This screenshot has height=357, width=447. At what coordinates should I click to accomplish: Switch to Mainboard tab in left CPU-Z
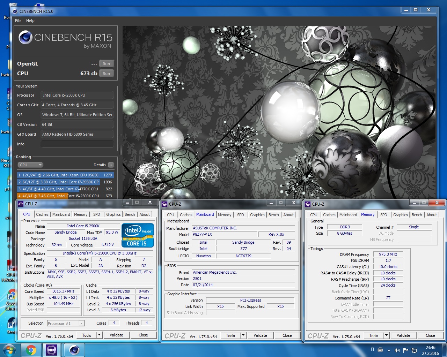point(61,214)
